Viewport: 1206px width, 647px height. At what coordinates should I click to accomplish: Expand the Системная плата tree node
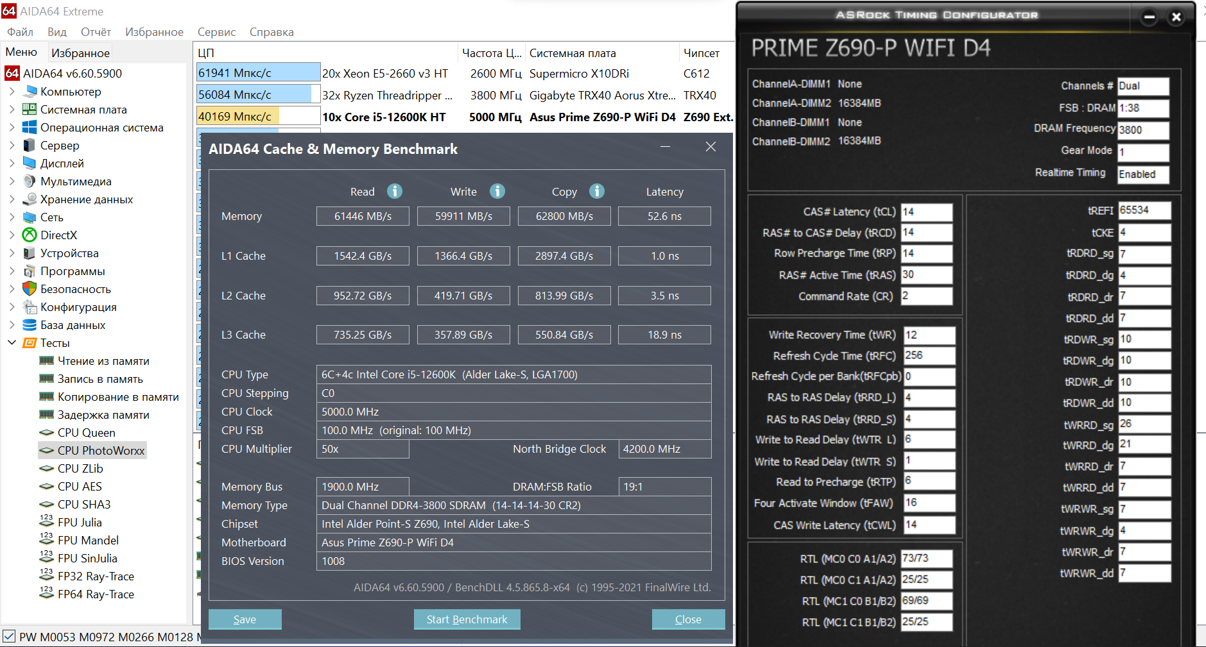[12, 110]
